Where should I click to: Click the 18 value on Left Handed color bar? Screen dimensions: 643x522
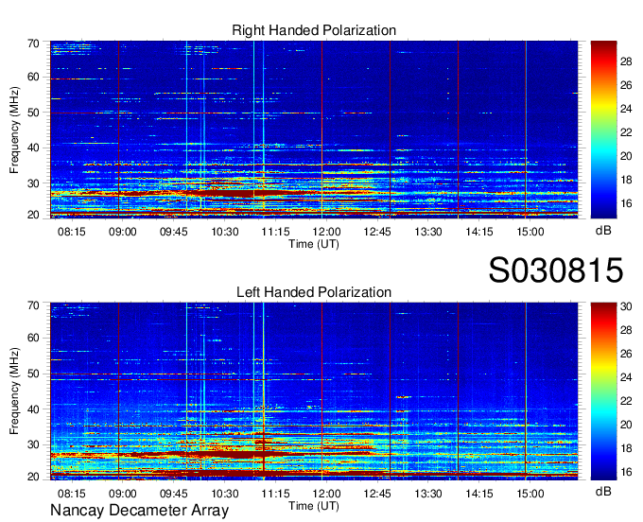pos(626,448)
